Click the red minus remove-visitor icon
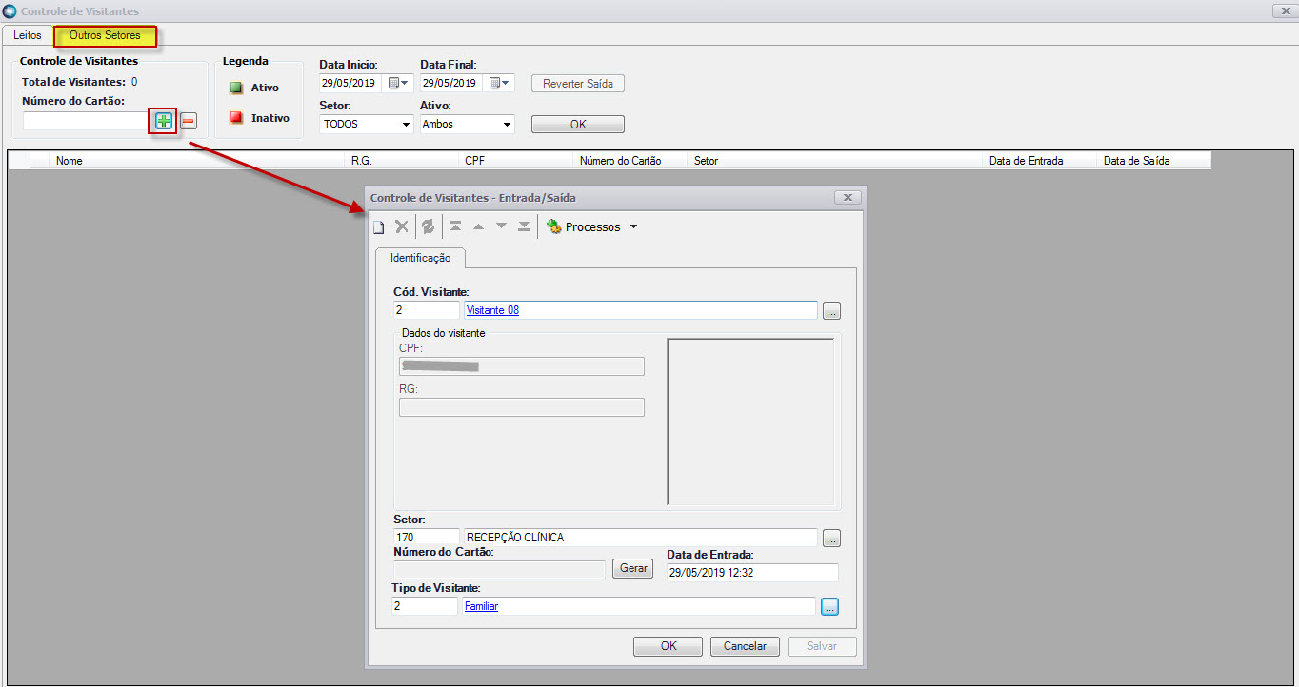The image size is (1299, 687). (189, 121)
